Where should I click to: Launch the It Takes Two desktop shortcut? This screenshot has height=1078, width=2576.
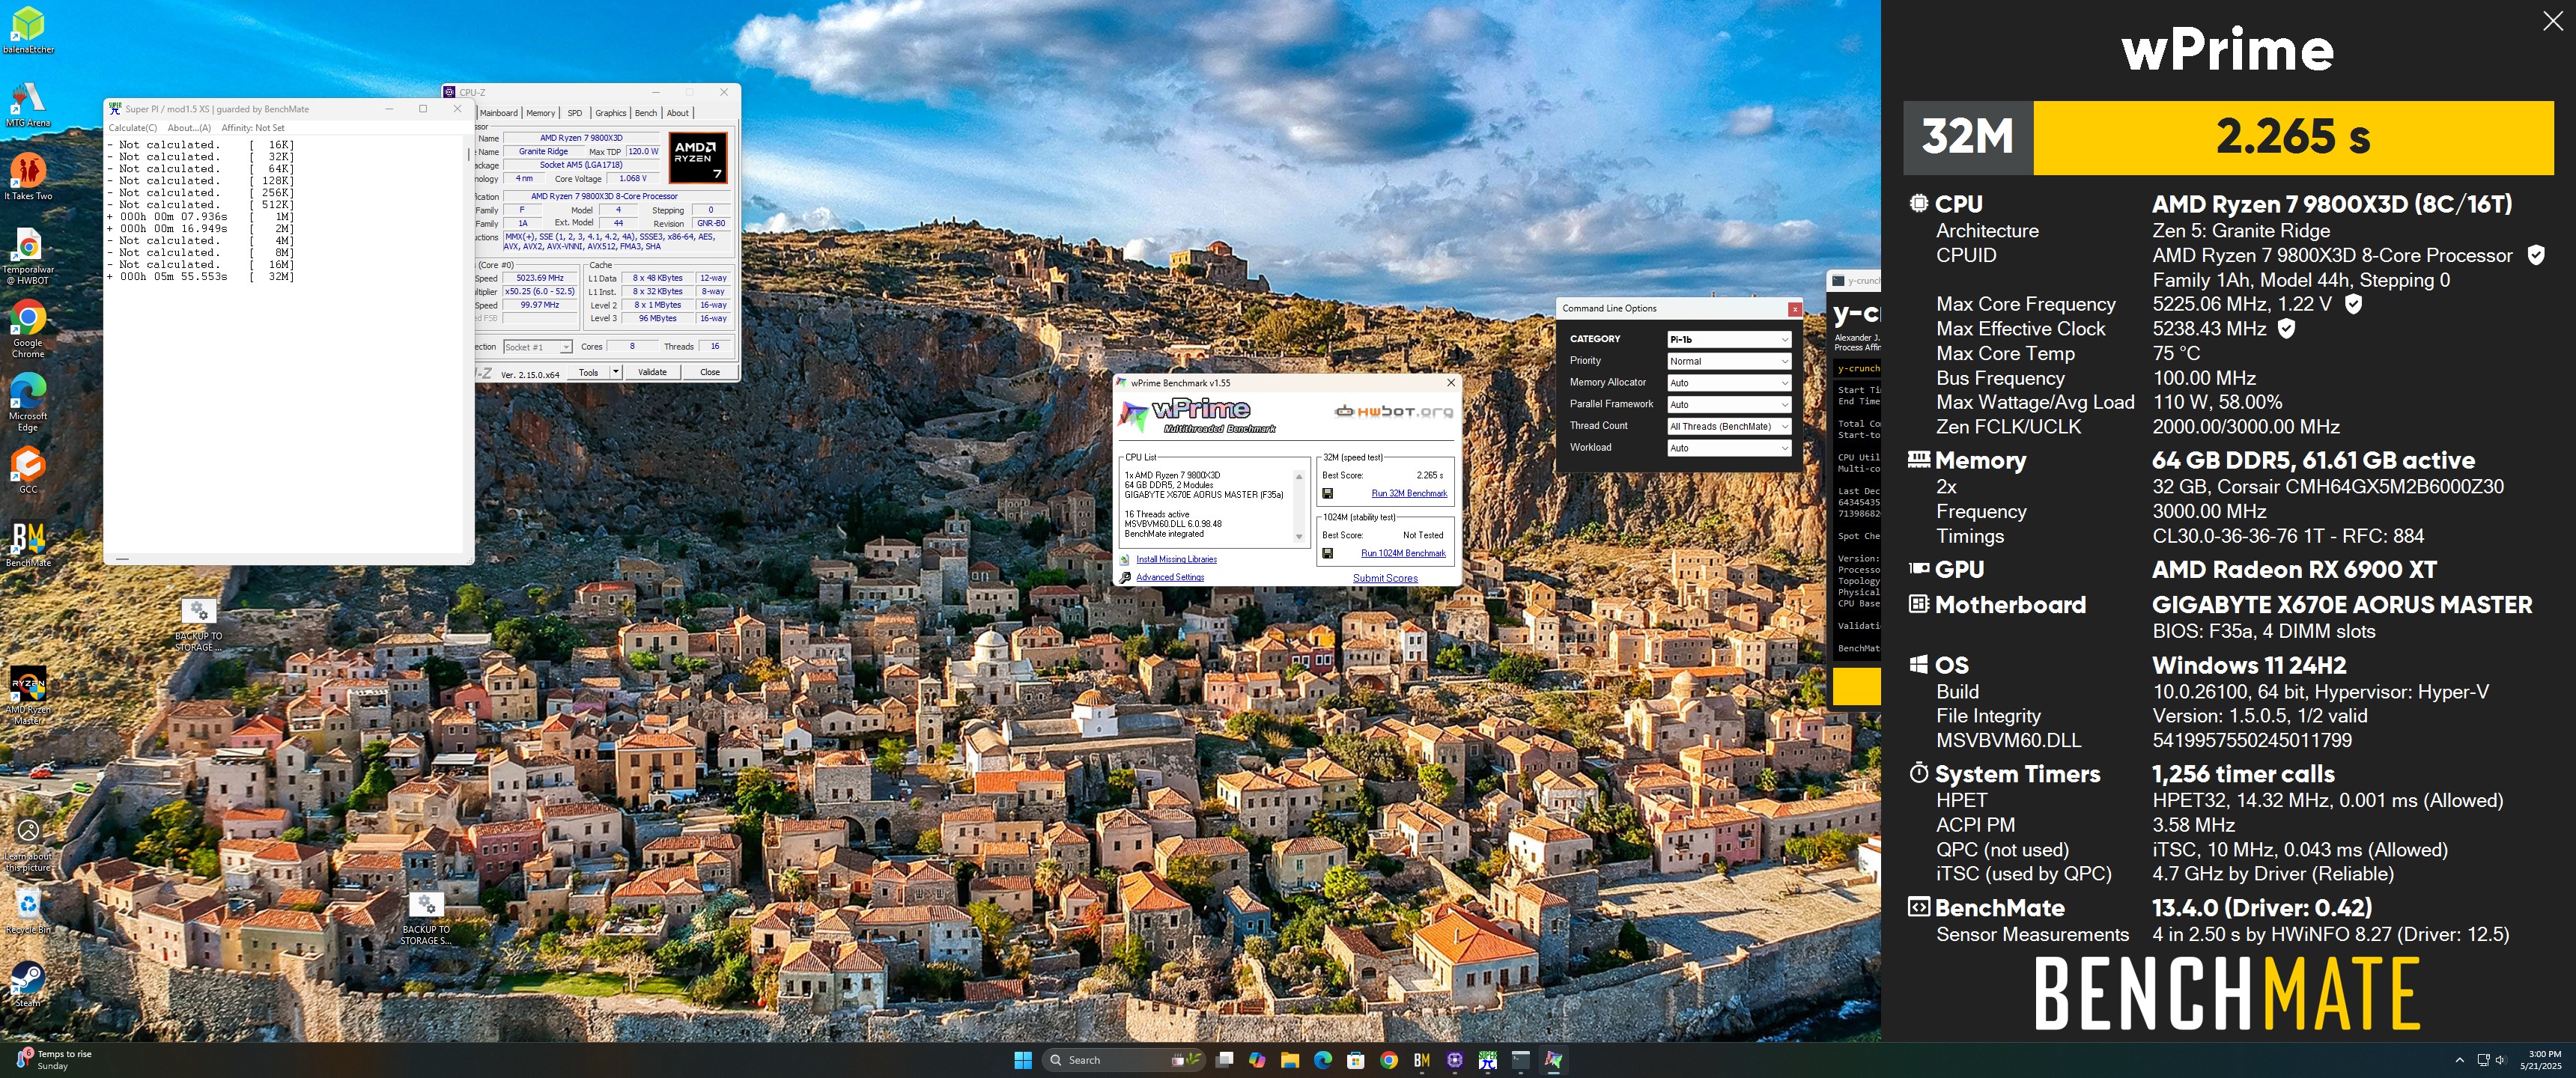(x=28, y=176)
